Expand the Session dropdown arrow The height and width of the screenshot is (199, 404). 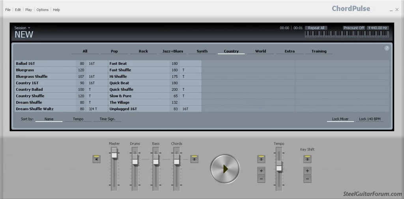pyautogui.click(x=29, y=28)
